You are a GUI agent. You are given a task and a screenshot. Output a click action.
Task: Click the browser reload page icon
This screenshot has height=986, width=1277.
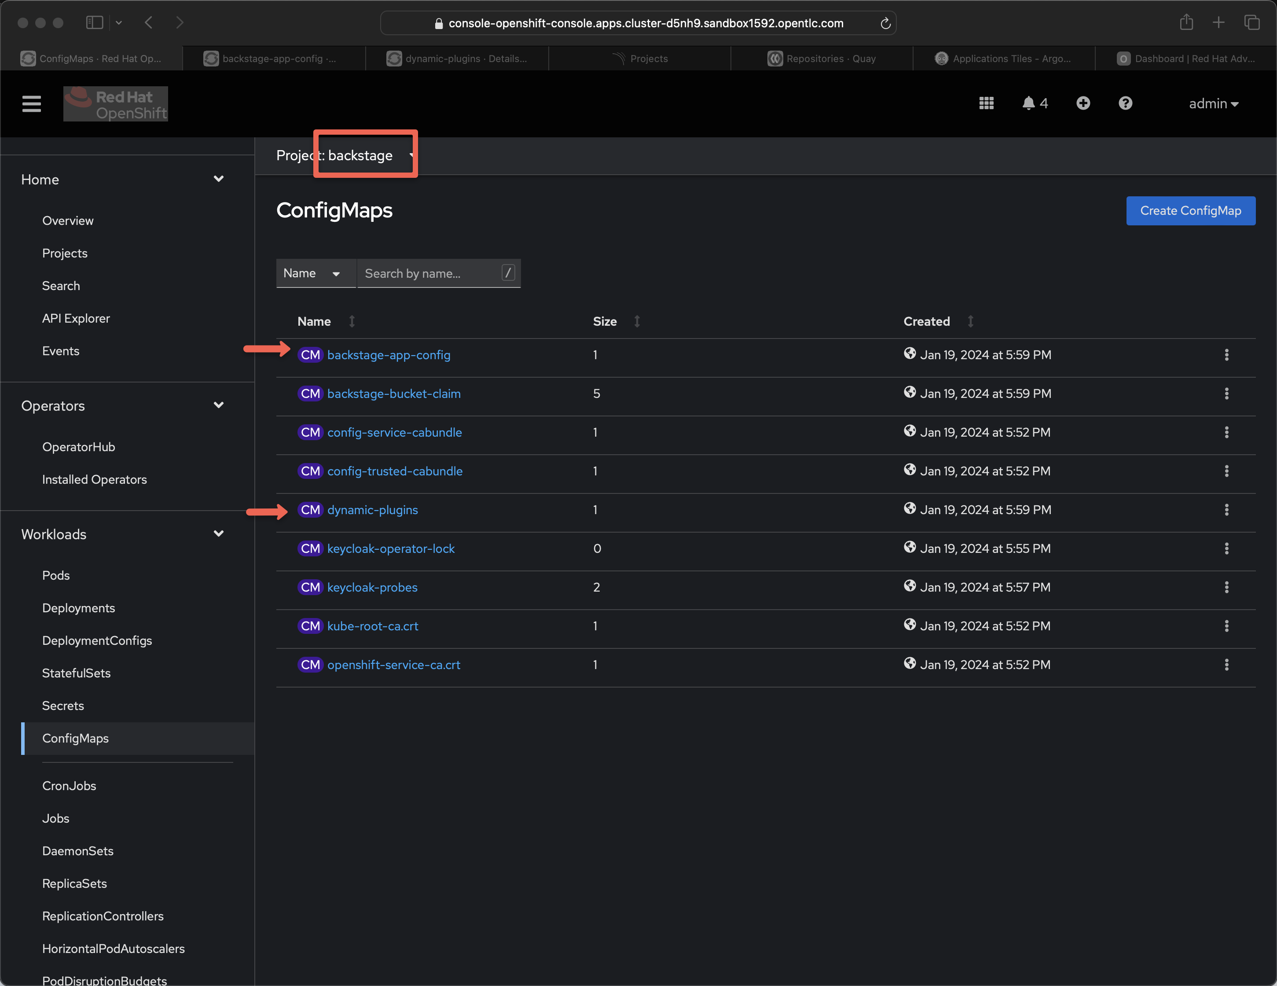coord(885,23)
